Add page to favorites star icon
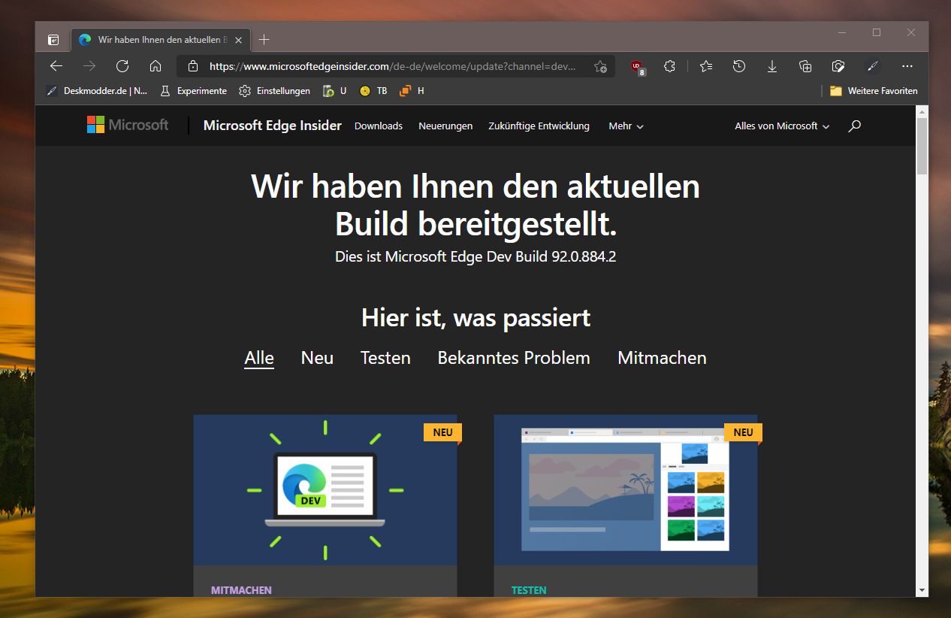This screenshot has width=951, height=618. [600, 66]
